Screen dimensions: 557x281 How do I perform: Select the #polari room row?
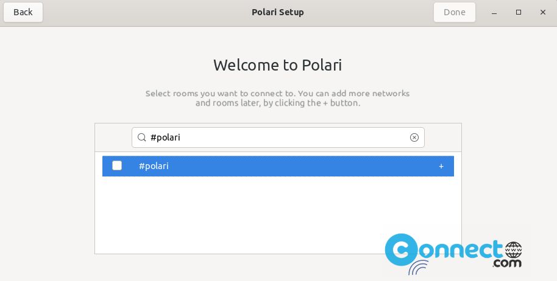[x=278, y=166]
